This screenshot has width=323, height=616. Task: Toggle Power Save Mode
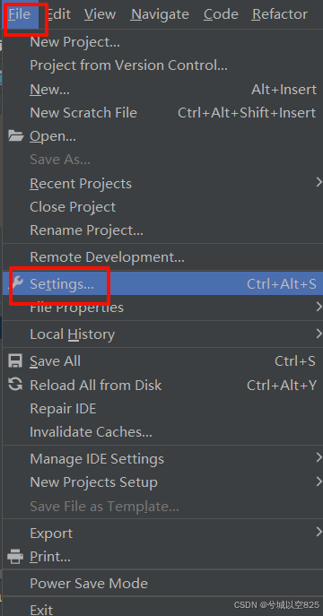click(161, 584)
